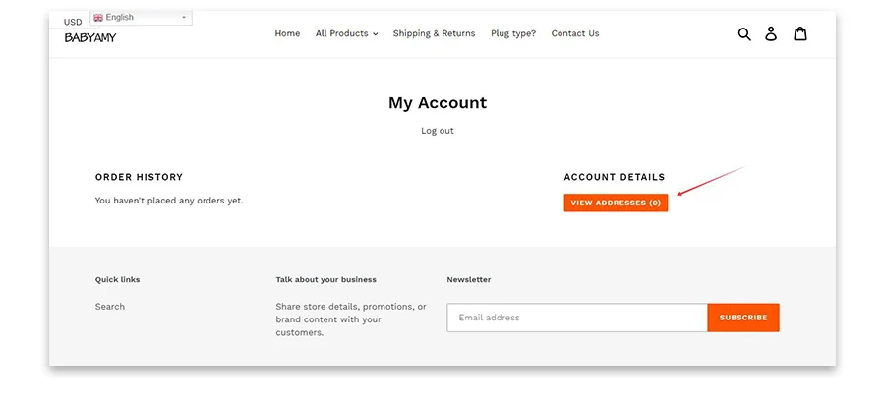
Task: Go to the Home menu item
Action: [x=287, y=33]
